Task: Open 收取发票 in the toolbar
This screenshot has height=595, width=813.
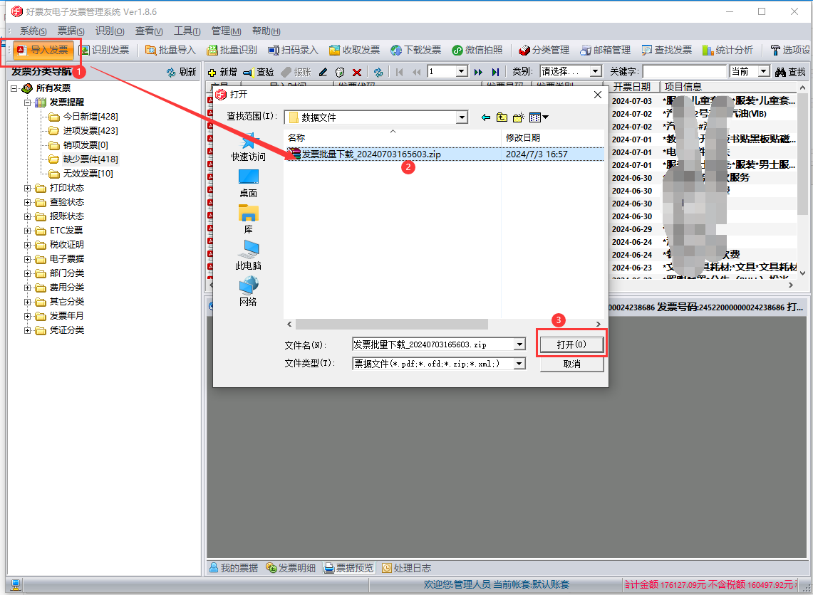Action: tap(354, 51)
